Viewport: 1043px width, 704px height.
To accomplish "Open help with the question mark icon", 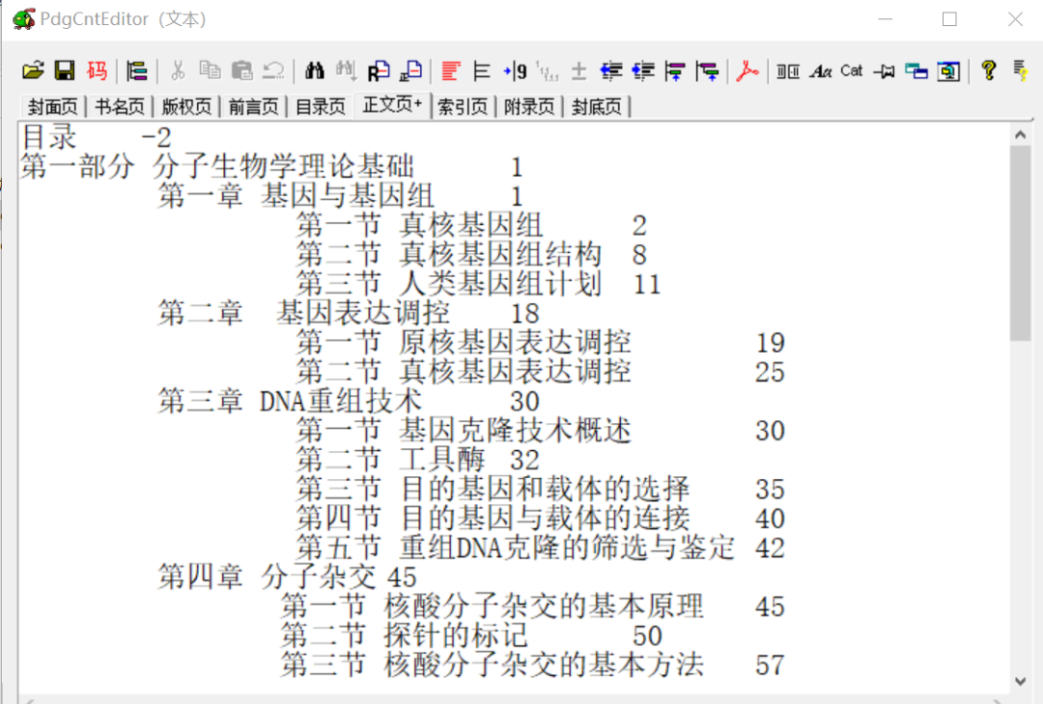I will (x=987, y=70).
